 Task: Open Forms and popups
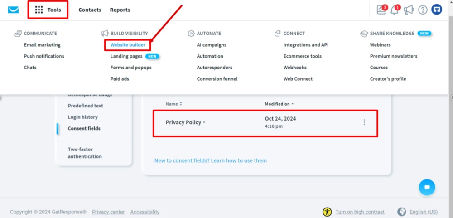point(131,68)
